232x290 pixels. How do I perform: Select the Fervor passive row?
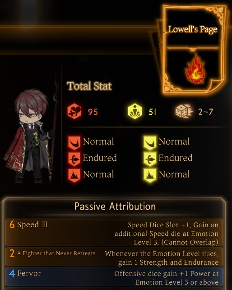tap(114, 277)
